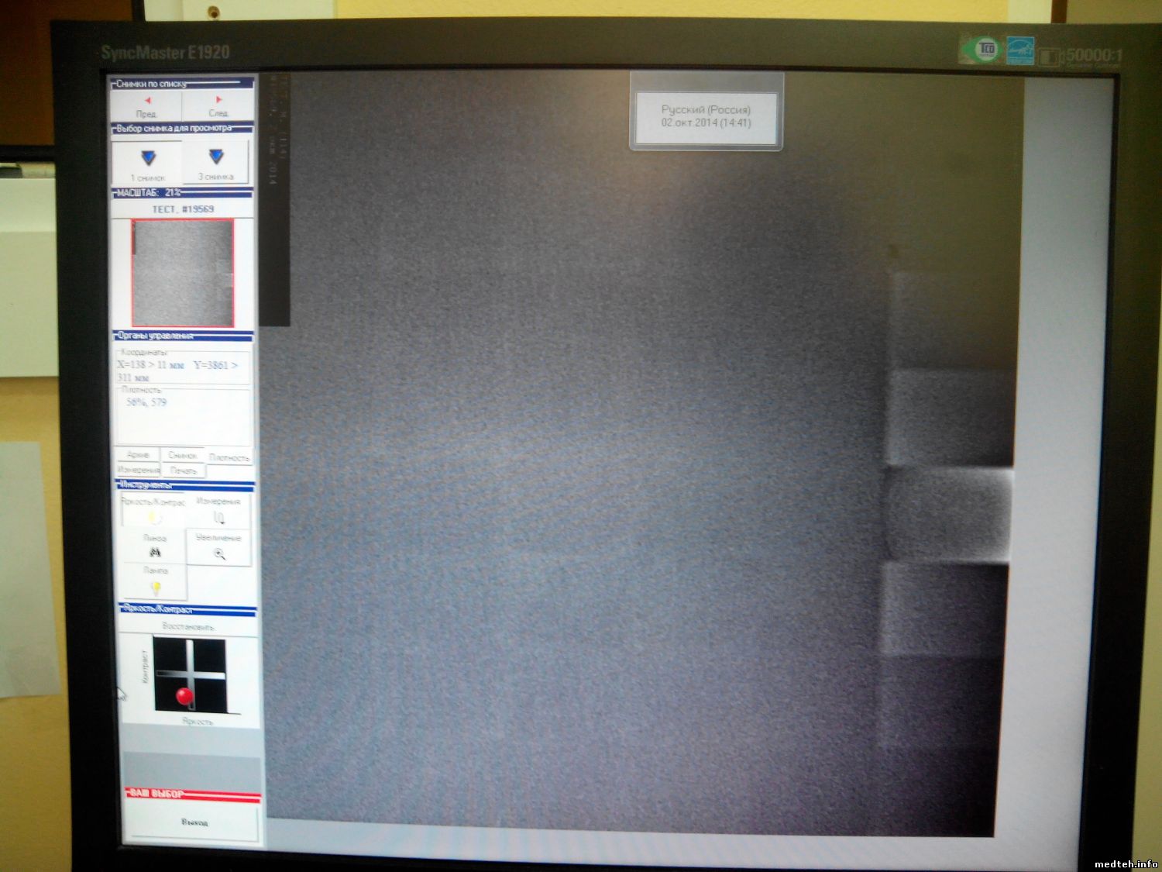Image resolution: width=1162 pixels, height=872 pixels.
Task: Select the Измерения measurement tool
Action: (218, 510)
